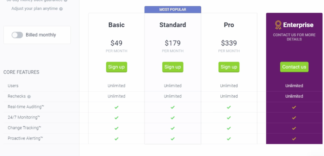Select the Standard plan heading

pyautogui.click(x=173, y=25)
